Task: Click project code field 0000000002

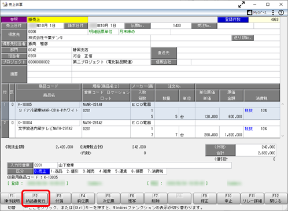Action: pos(49,62)
